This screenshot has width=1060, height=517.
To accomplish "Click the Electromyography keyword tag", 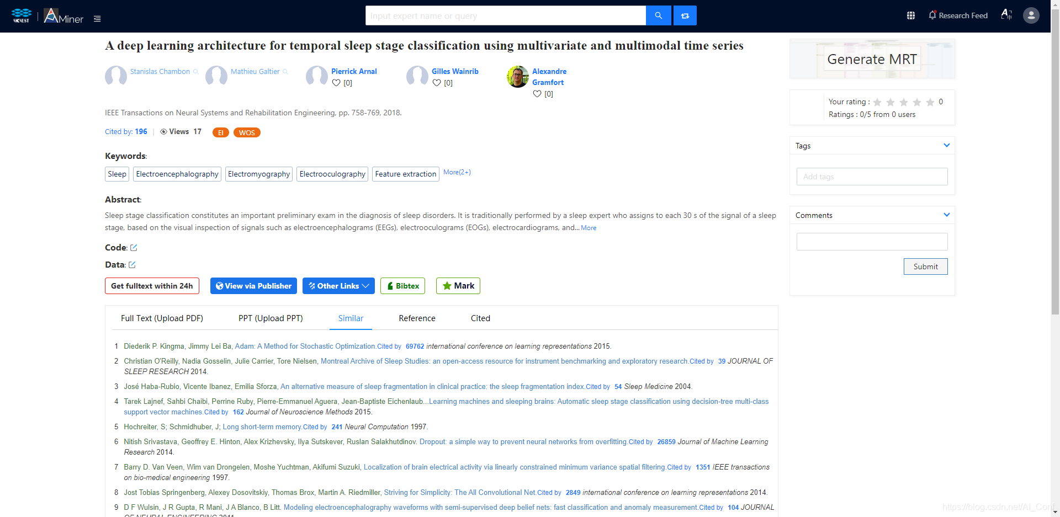I will tap(259, 174).
